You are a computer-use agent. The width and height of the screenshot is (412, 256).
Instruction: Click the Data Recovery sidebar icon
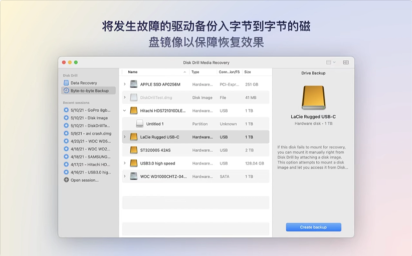click(x=66, y=83)
